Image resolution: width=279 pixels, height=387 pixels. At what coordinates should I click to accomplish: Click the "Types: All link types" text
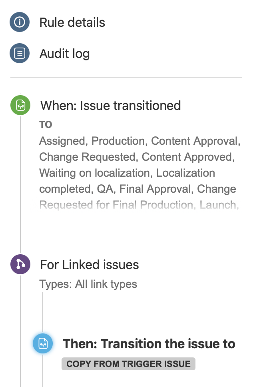tap(88, 284)
